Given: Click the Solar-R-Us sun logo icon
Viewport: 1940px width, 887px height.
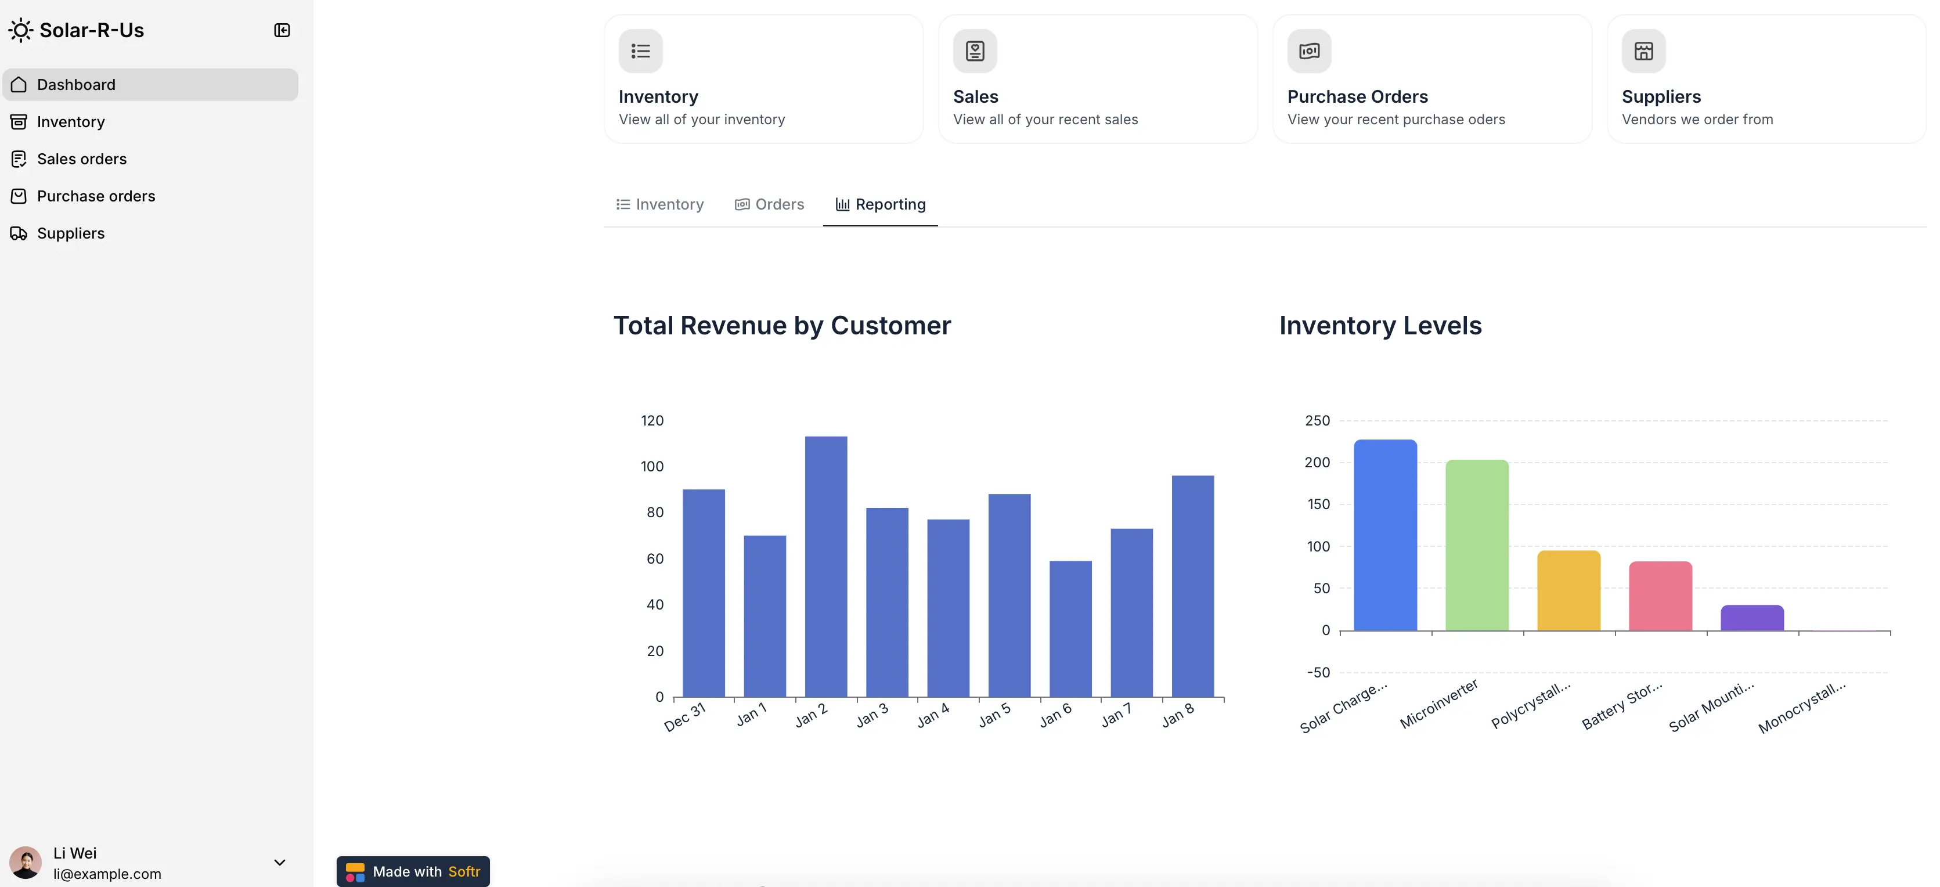Looking at the screenshot, I should [x=20, y=30].
